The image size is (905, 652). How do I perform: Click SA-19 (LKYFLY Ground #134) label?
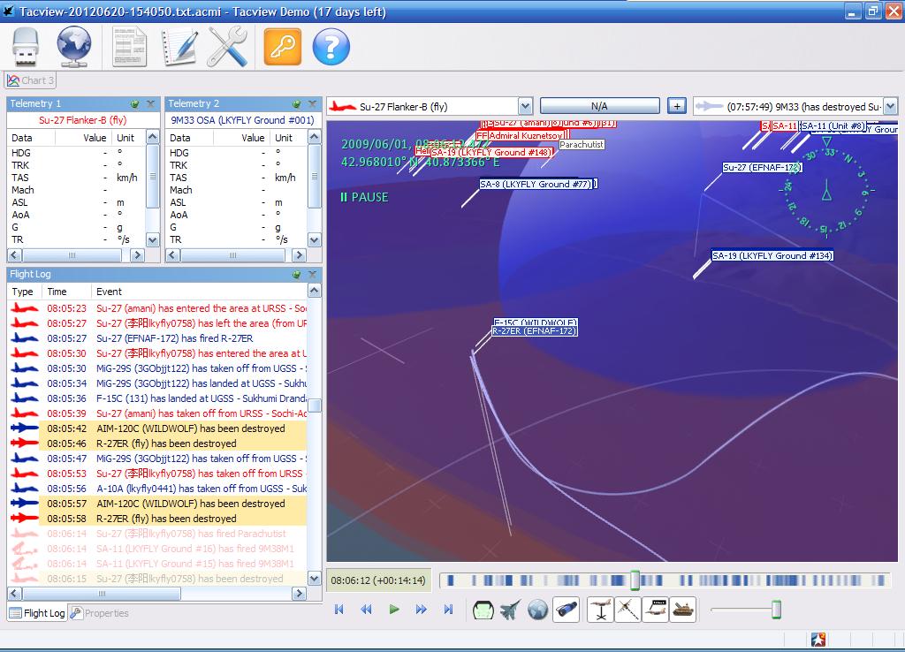point(772,255)
